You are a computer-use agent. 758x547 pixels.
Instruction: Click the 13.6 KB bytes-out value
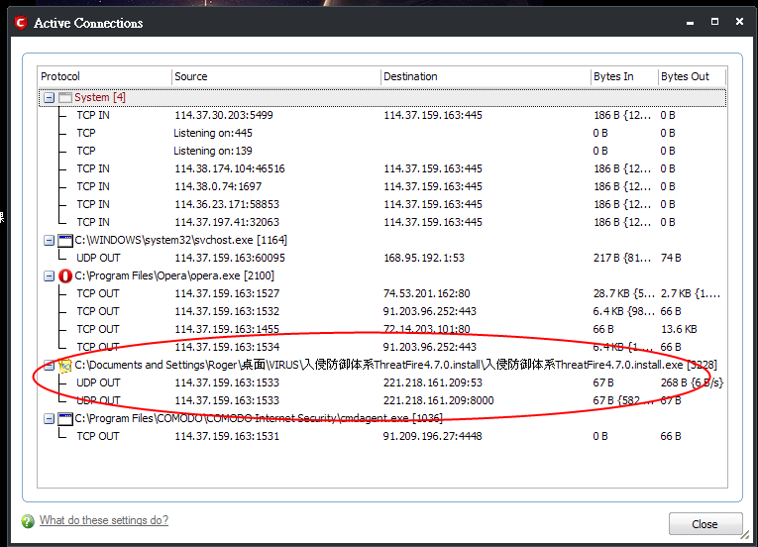click(679, 330)
